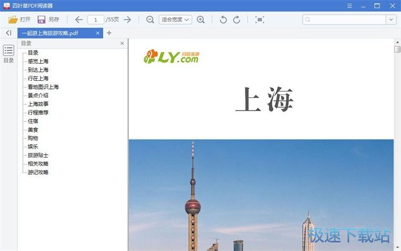This screenshot has height=251, width=401.
Task: Toggle the 目录 outline sidebar icon
Action: point(9,54)
